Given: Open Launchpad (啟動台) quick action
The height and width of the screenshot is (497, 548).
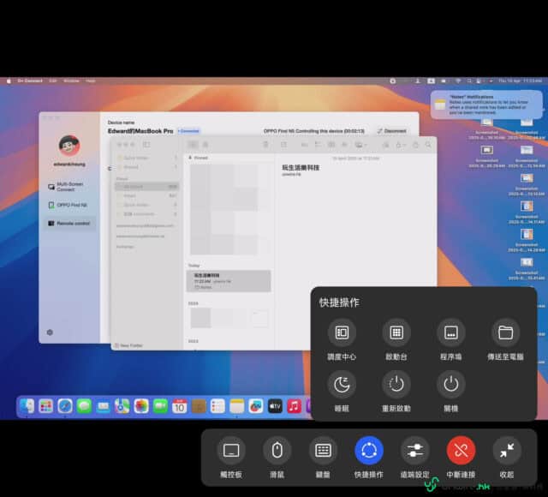Looking at the screenshot, I should [x=396, y=332].
